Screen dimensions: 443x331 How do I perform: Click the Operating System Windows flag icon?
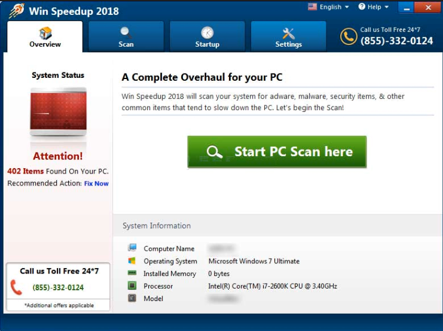[132, 261]
